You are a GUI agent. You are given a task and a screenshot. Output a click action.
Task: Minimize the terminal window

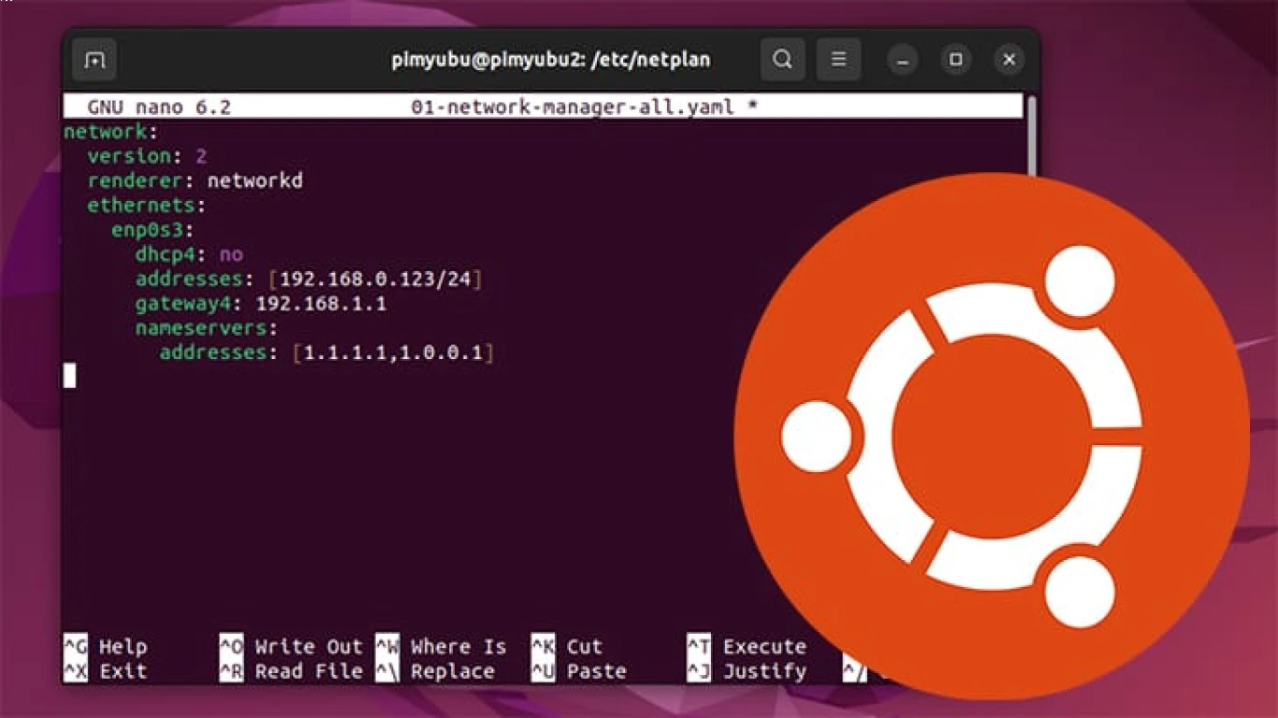pos(903,61)
